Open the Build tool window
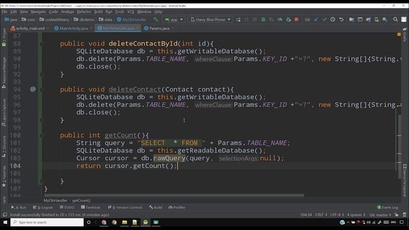The height and width of the screenshot is (230, 409). coord(155,207)
